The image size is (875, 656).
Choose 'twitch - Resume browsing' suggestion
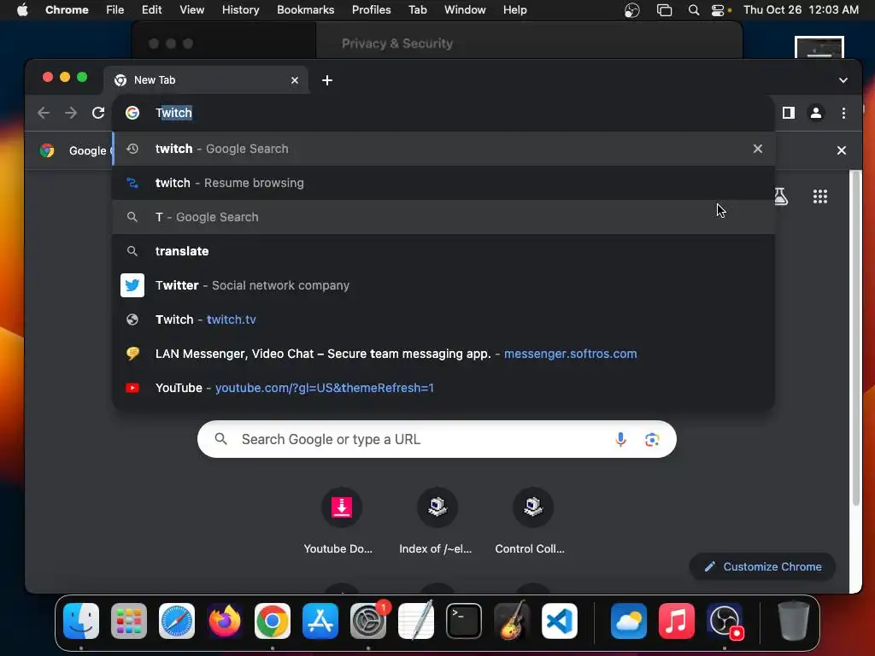coord(443,183)
